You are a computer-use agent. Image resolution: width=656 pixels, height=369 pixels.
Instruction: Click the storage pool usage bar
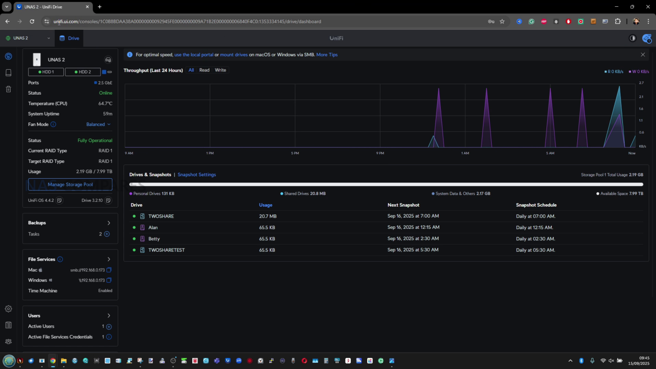(x=386, y=184)
